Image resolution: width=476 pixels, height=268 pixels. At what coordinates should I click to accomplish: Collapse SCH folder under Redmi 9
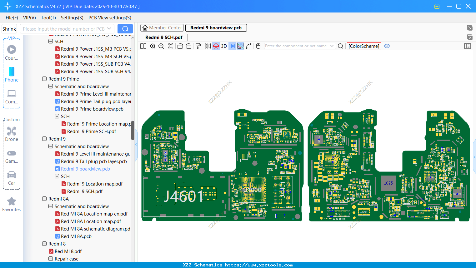(57, 176)
